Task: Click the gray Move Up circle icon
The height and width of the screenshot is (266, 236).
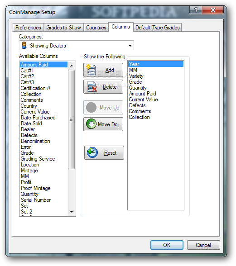Action: point(91,107)
